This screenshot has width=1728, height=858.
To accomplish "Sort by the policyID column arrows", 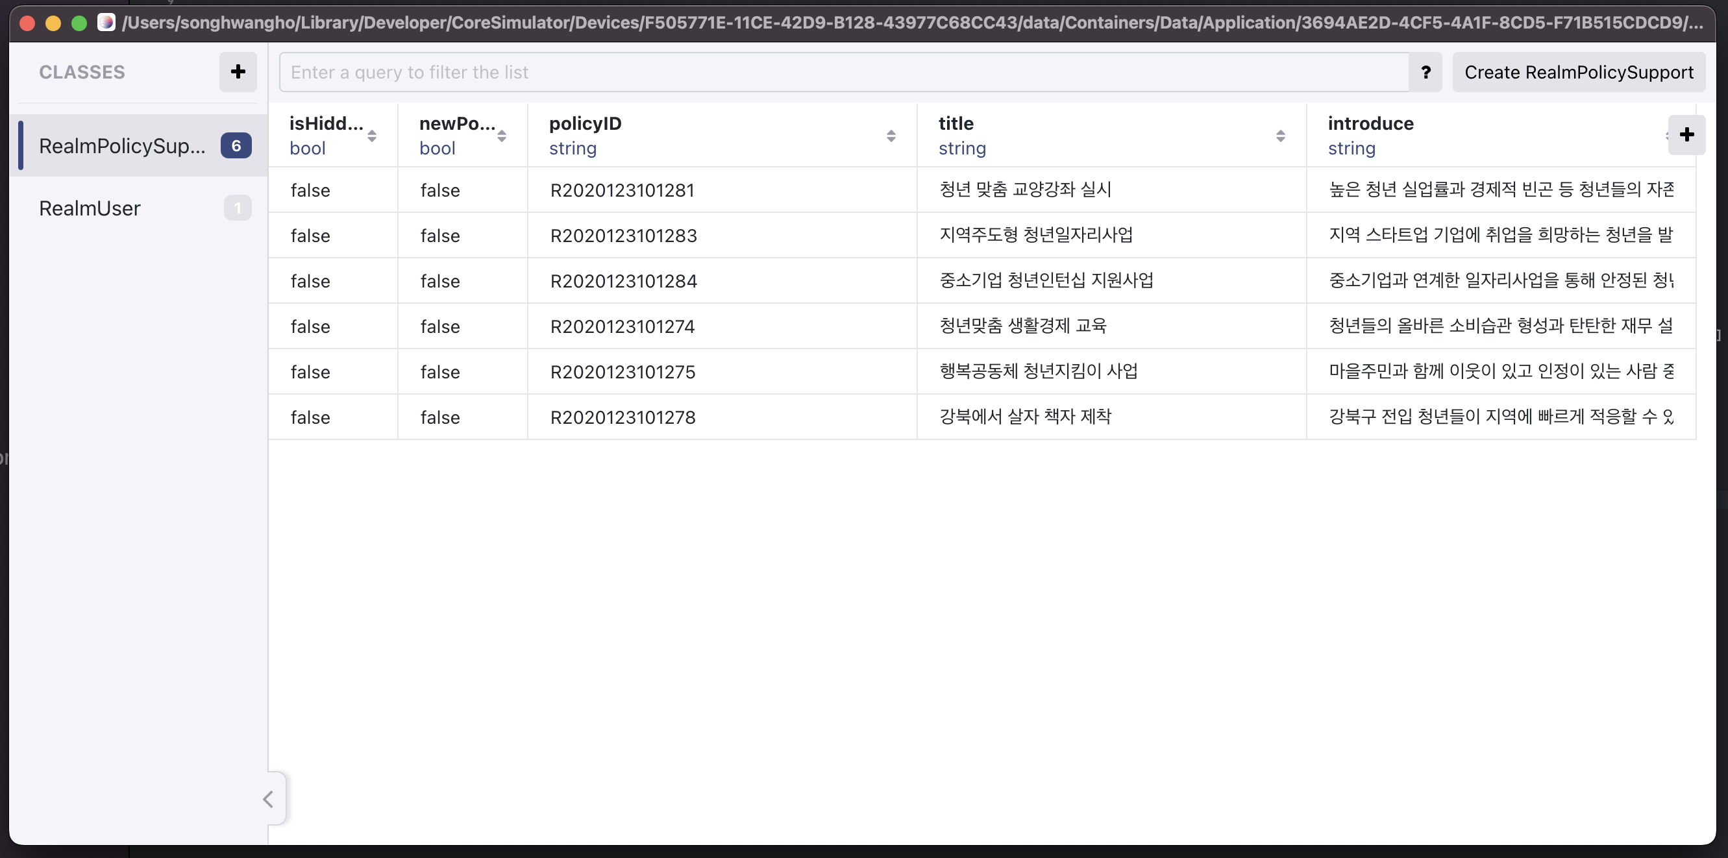I will click(891, 136).
